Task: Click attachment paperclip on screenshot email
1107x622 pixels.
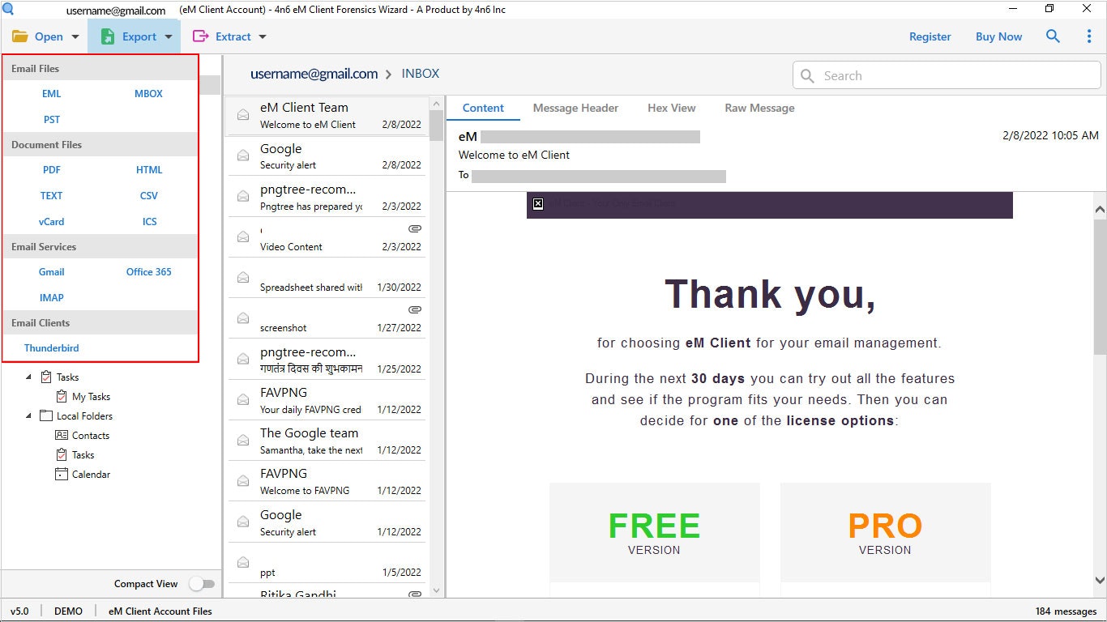Action: point(415,309)
